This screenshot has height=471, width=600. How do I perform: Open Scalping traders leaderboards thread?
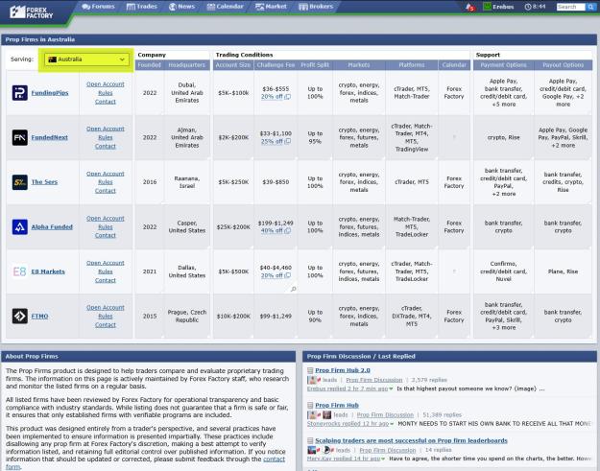click(x=411, y=441)
